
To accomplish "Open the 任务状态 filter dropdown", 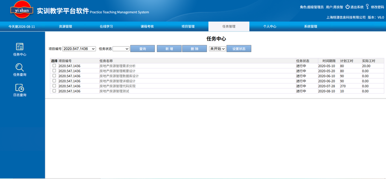I will pos(121,49).
